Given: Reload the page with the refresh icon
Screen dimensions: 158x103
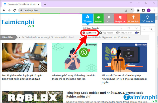Looking at the screenshot, I should click(x=15, y=10).
